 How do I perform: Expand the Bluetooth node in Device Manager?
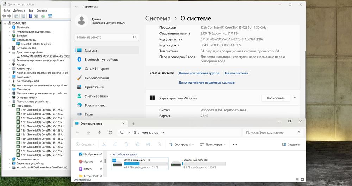coord(10,27)
